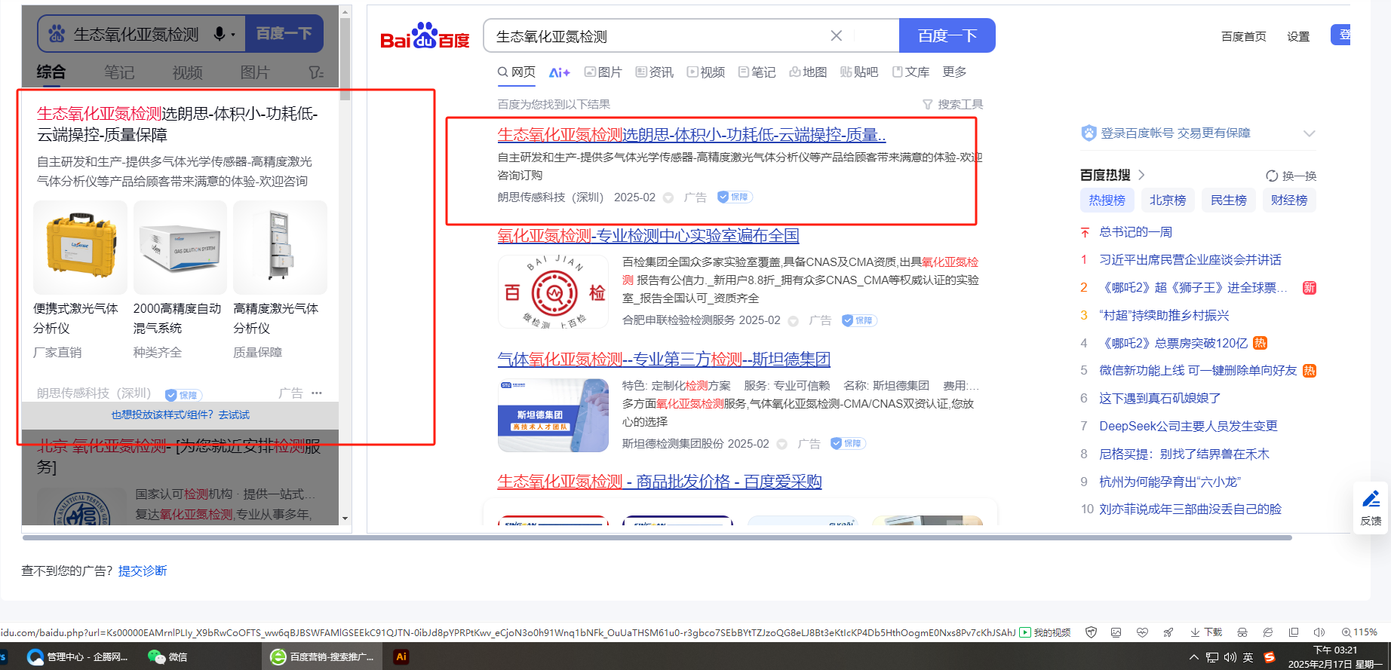Click the 便携式激光气体分析仪 product image
The height and width of the screenshot is (670, 1391).
[80, 247]
